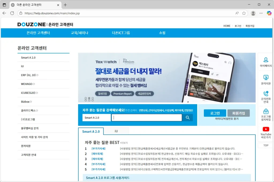Viewport: 274px width, 182px height.
Task: Click the header 회원가입 link
Action: [x=250, y=26]
